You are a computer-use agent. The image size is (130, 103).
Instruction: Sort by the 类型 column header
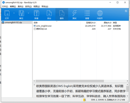click(120, 23)
